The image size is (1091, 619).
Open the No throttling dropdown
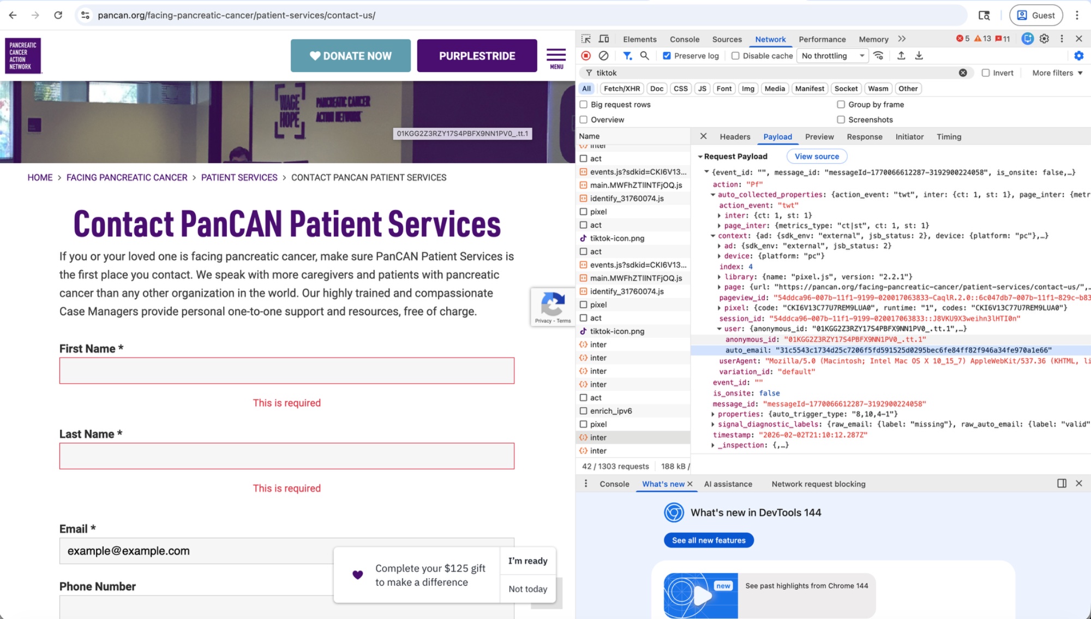(x=832, y=55)
